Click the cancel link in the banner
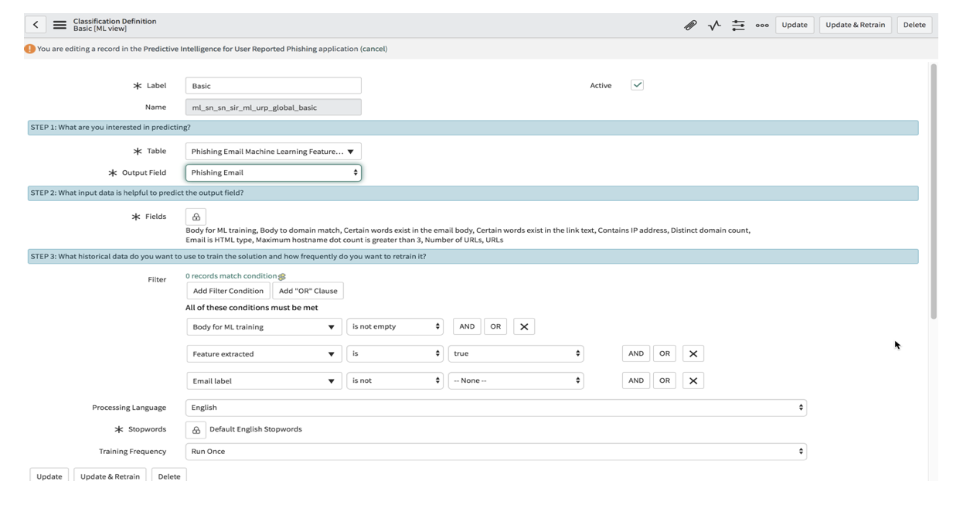 point(373,49)
